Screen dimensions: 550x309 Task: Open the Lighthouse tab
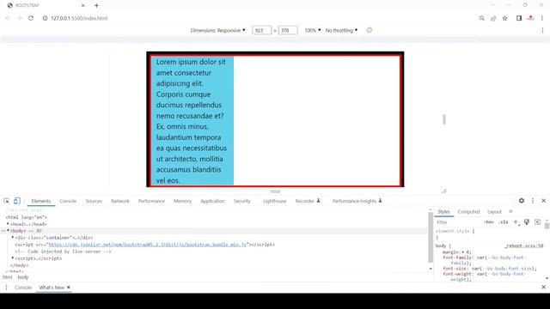(x=275, y=201)
